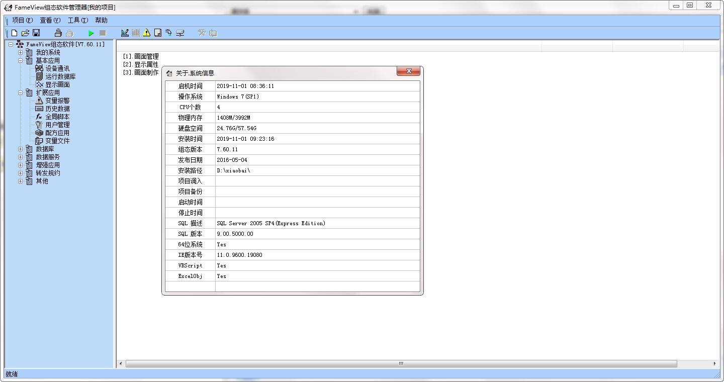This screenshot has height=382, width=724.
Task: Select the [2].显示属性 entry
Action: [141, 64]
